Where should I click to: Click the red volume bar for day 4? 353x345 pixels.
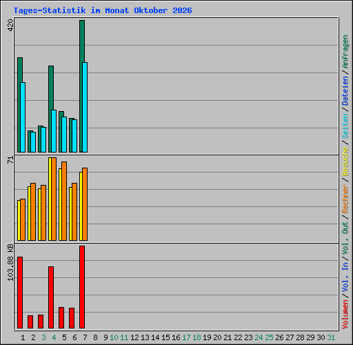pyautogui.click(x=51, y=297)
